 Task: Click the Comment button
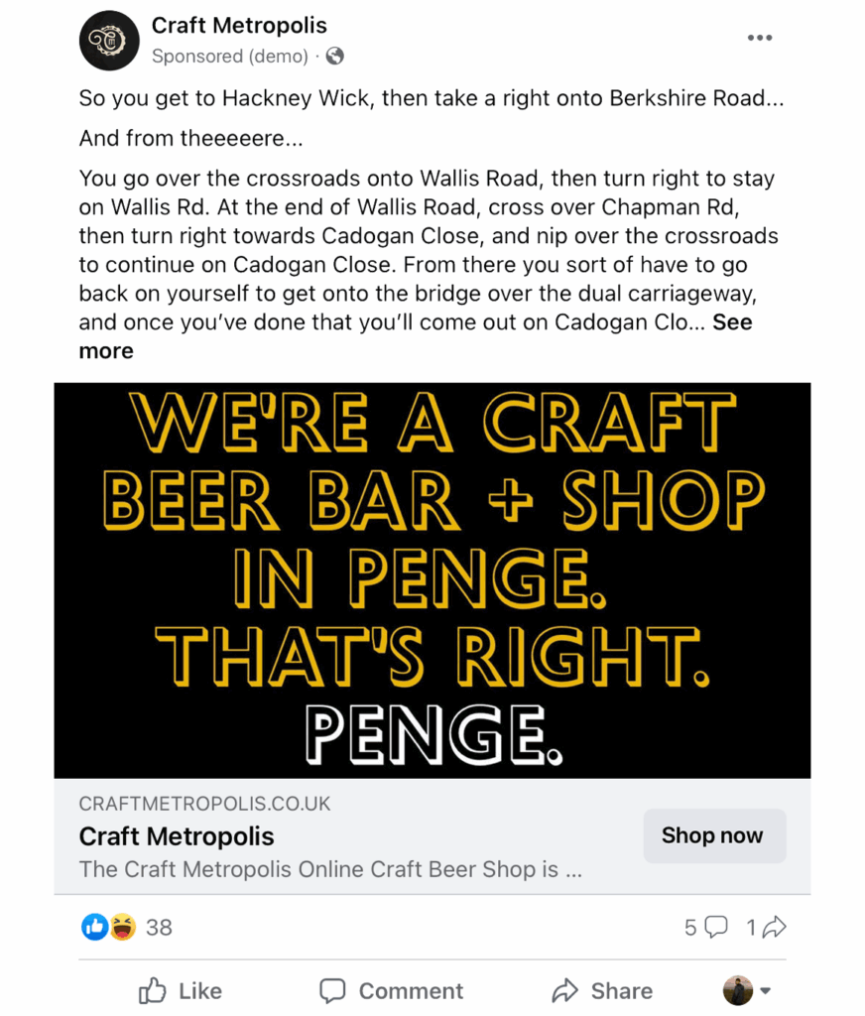coord(391,990)
